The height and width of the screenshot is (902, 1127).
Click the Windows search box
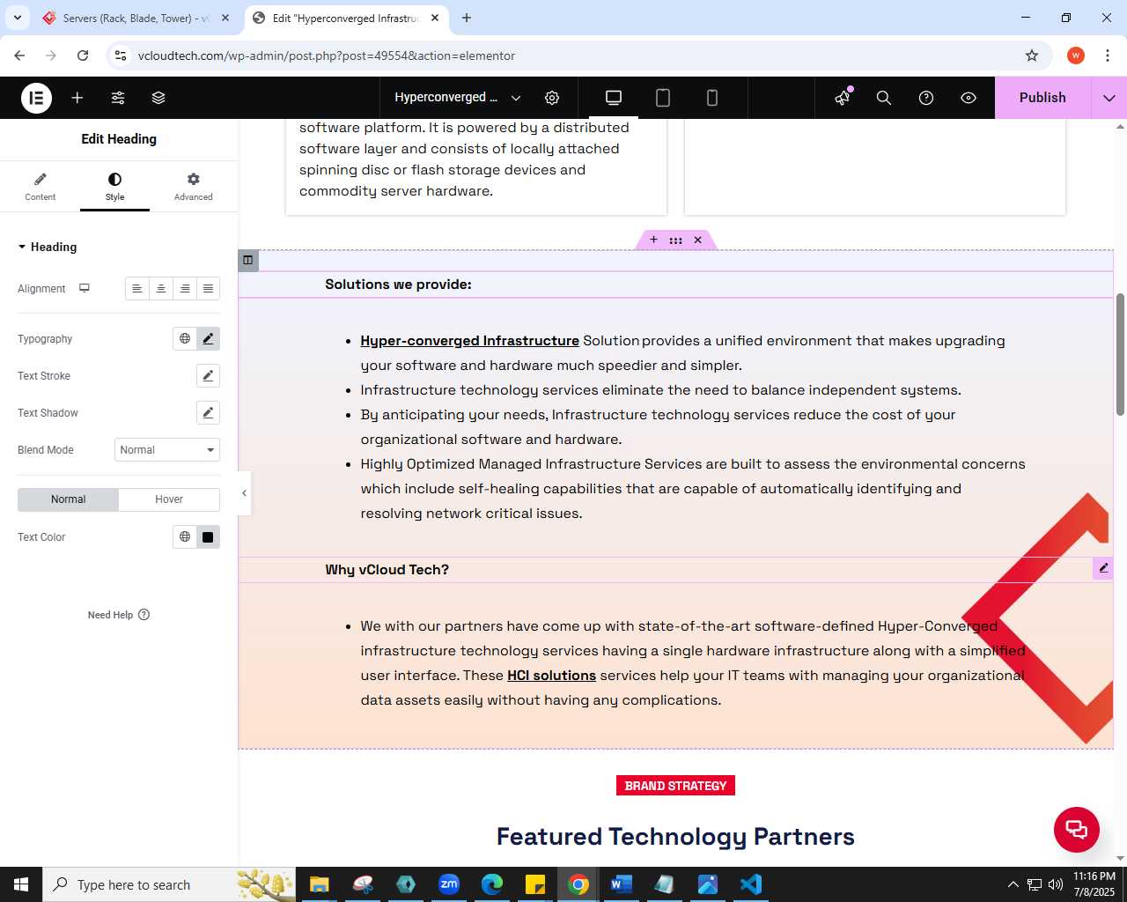(168, 884)
